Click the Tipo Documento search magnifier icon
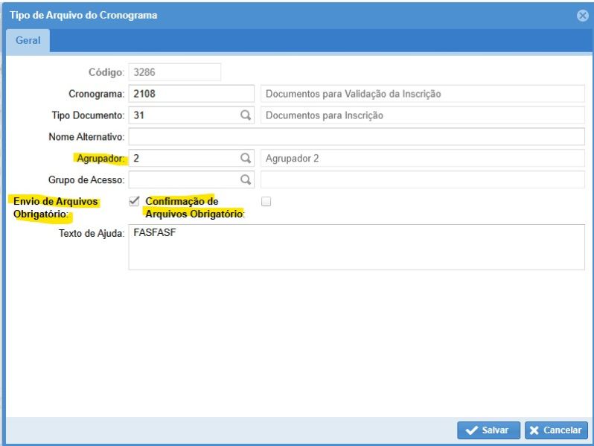 (244, 115)
